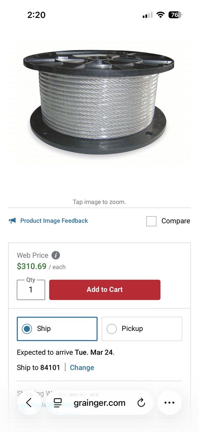The width and height of the screenshot is (199, 432).
Task: Tap the "Tap image to zoom" caption
Action: [99, 202]
